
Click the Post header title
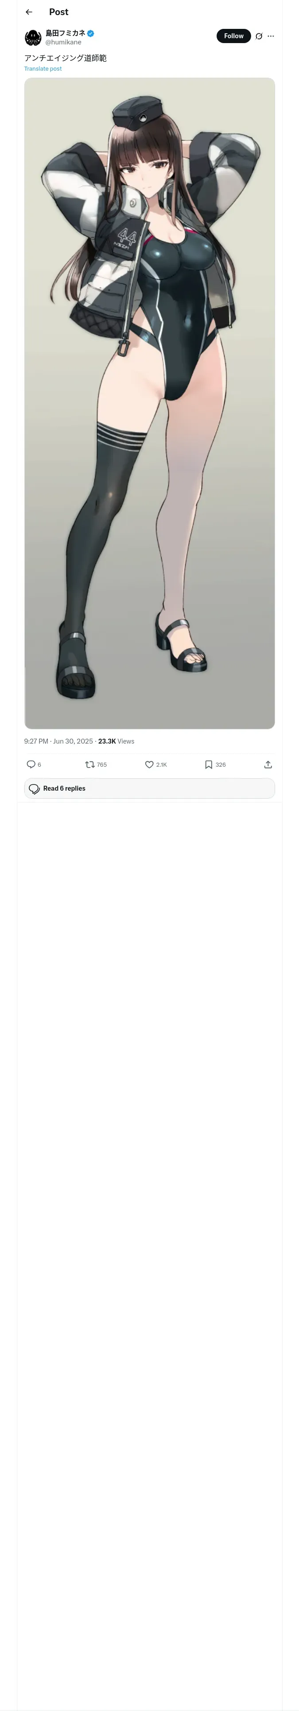(x=58, y=12)
